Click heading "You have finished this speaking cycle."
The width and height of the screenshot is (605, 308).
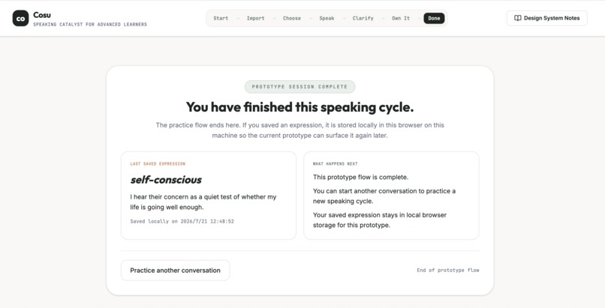point(299,107)
